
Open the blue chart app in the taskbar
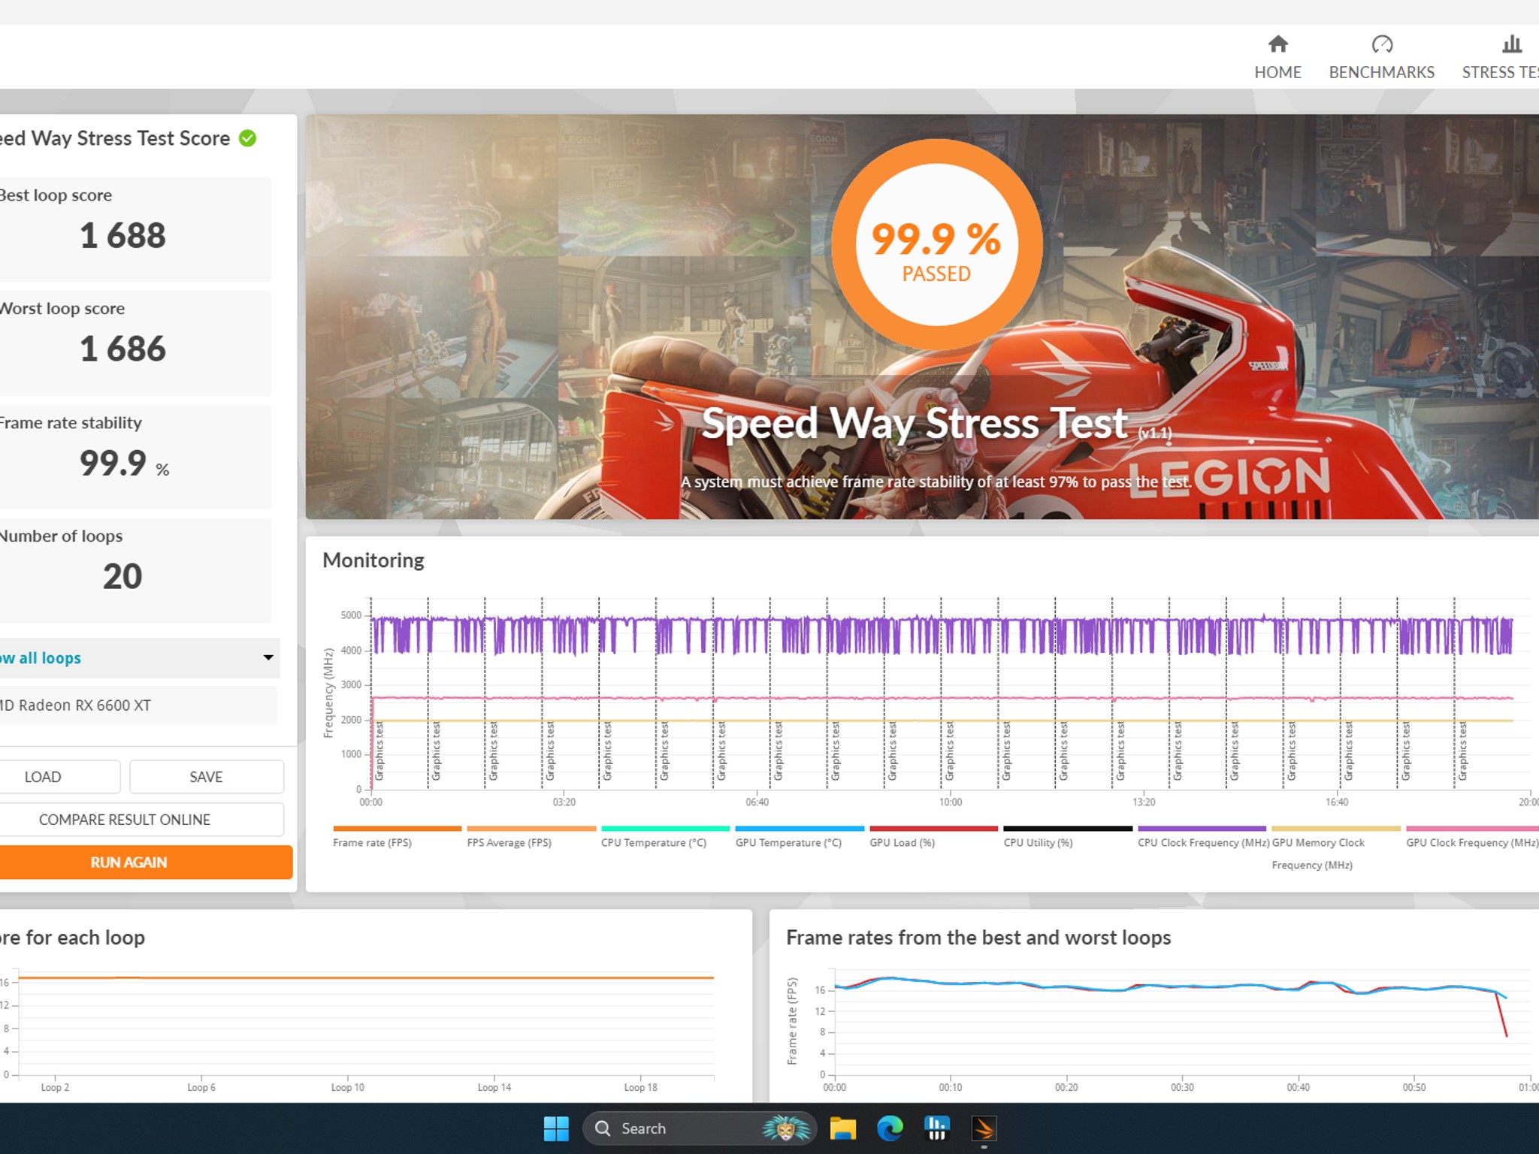937,1128
